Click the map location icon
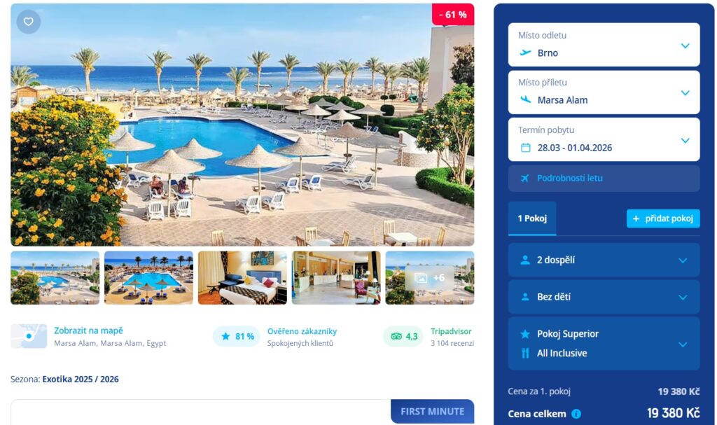The height and width of the screenshot is (425, 717). pos(29,336)
